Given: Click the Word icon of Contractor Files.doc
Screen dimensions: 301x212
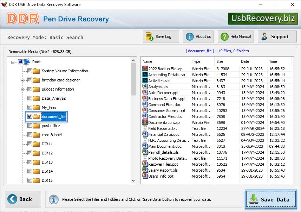Looking at the screenshot, I should pos(145,116).
